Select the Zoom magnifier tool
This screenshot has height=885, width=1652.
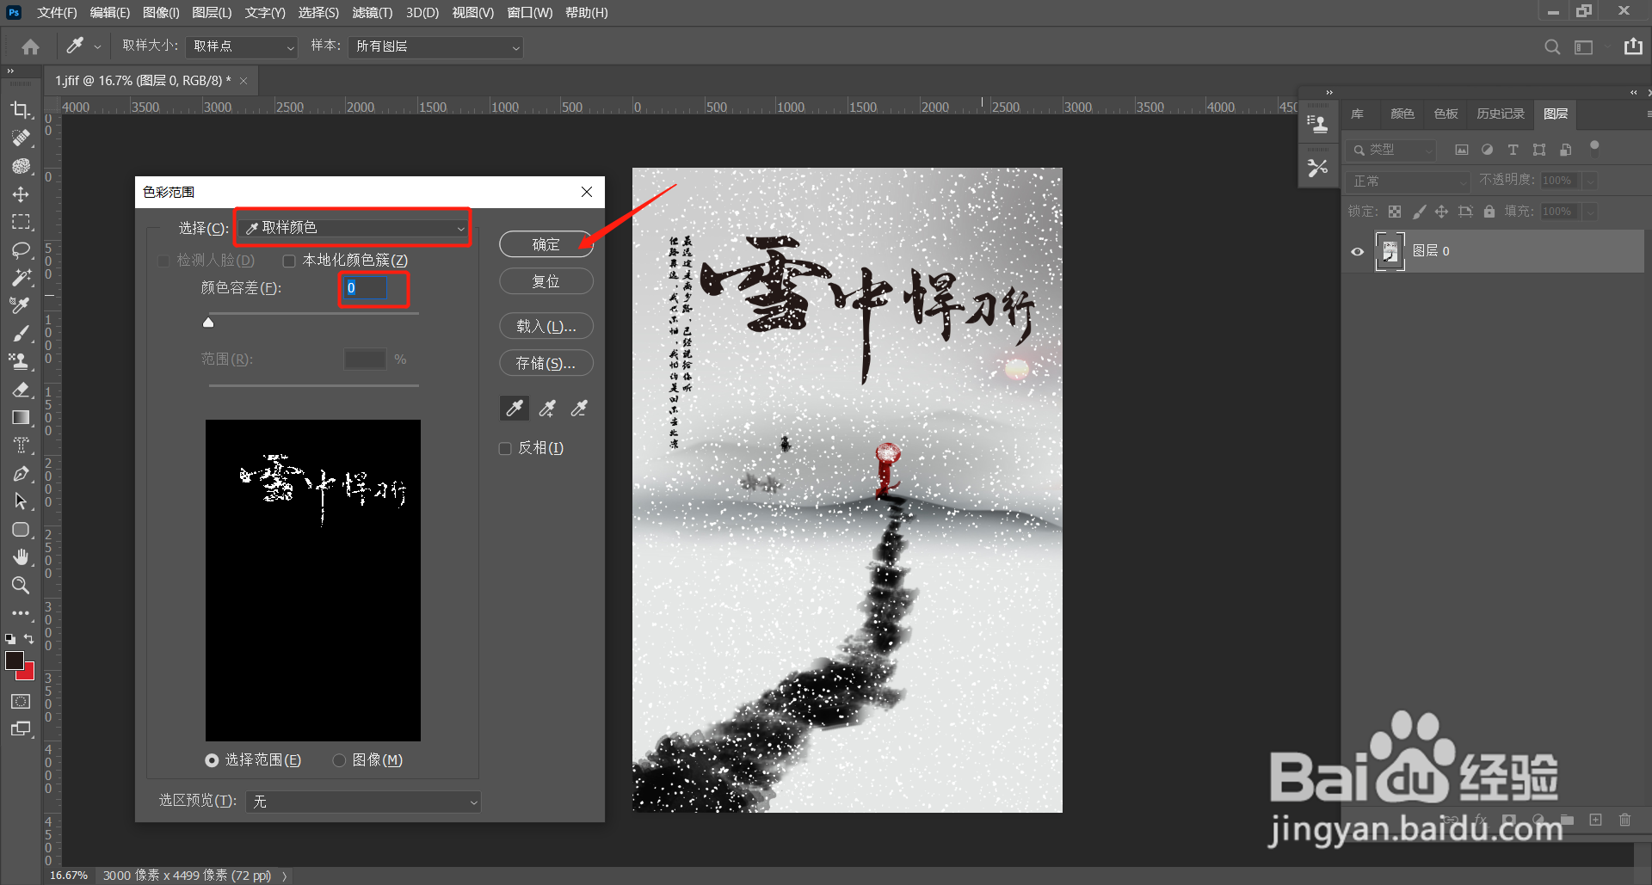click(x=21, y=585)
